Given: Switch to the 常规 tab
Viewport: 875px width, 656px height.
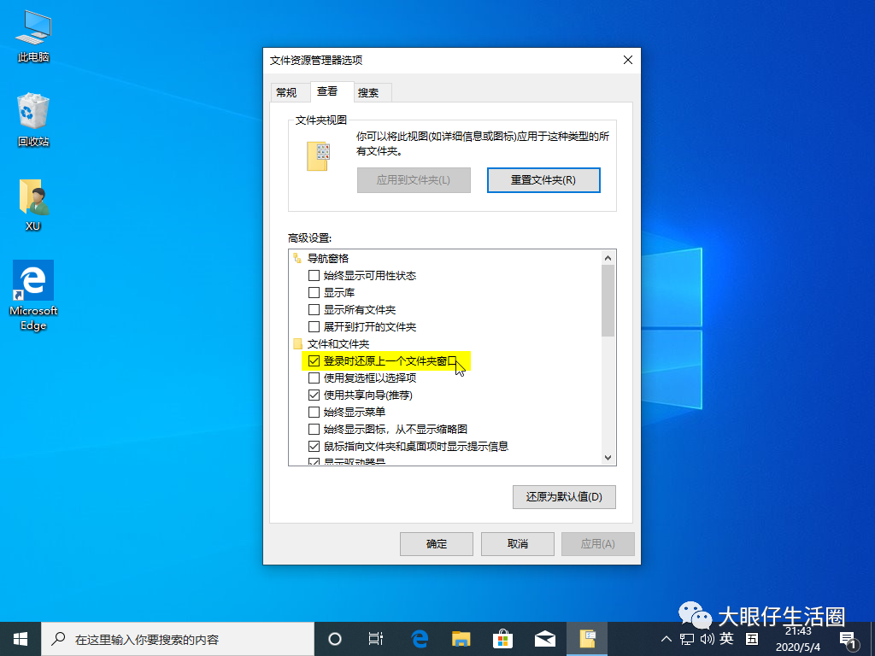Looking at the screenshot, I should tap(289, 91).
